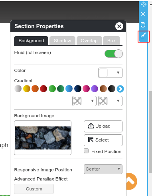Click the page vertical scrollbar thumb
152x196 pixels.
point(150,132)
